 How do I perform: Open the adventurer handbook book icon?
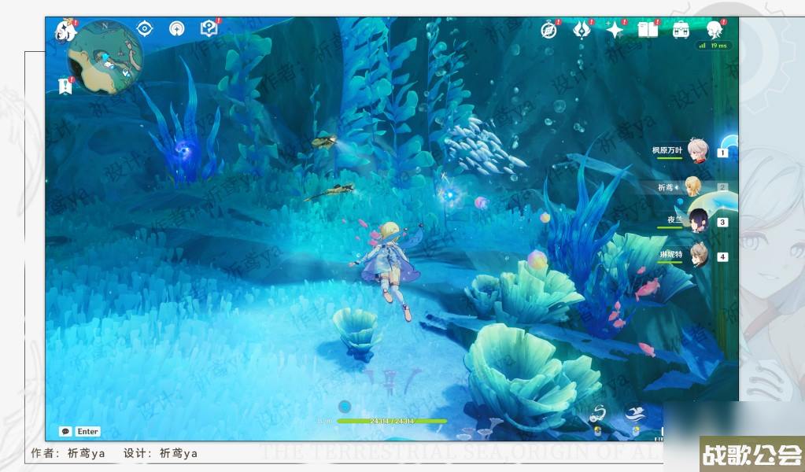click(x=648, y=30)
